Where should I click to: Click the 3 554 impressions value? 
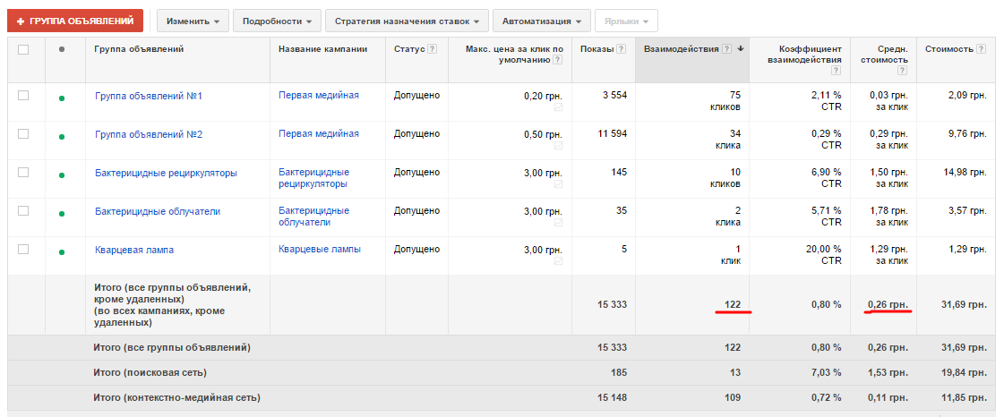614,95
